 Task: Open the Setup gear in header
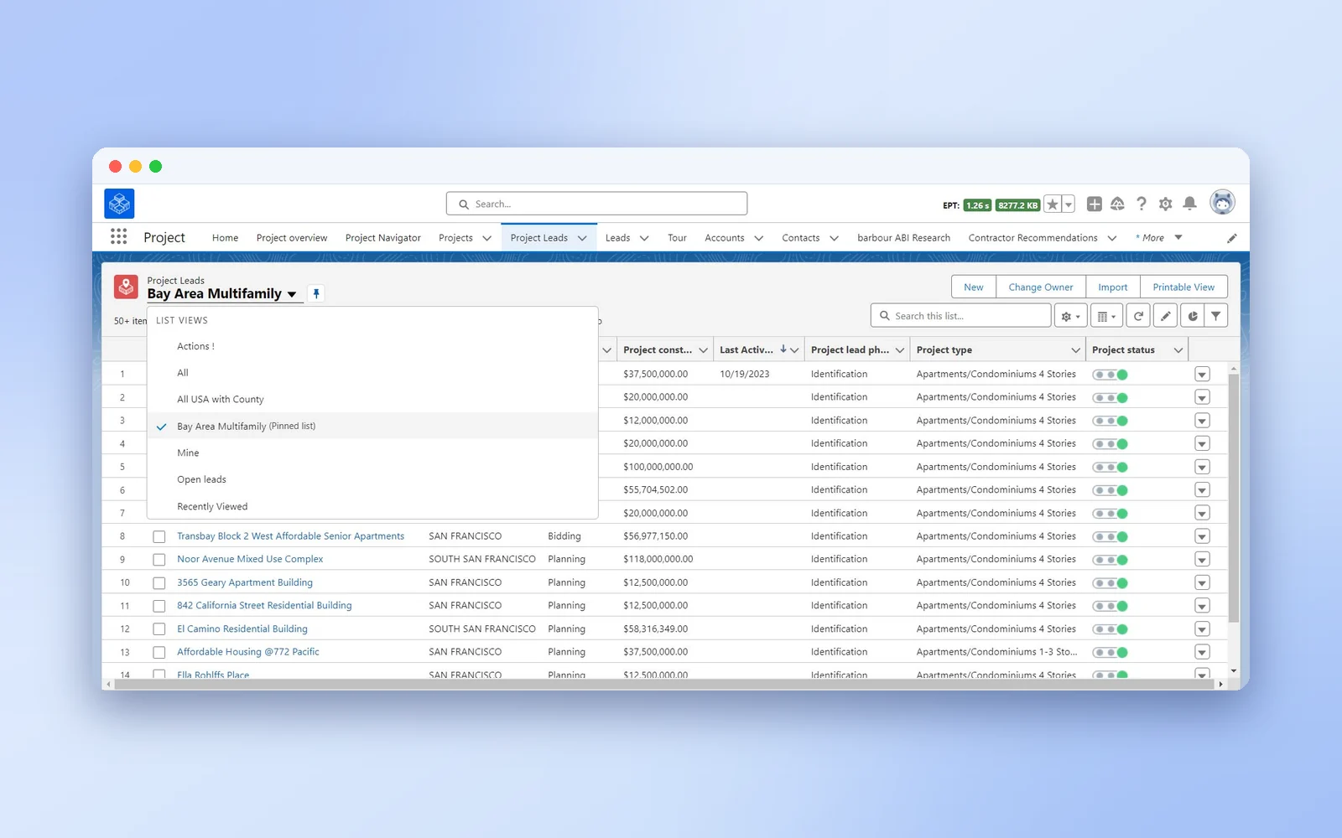click(x=1165, y=204)
